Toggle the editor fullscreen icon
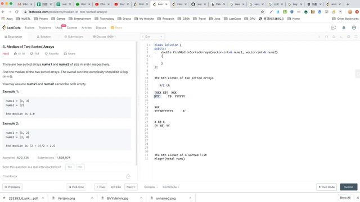 click(x=356, y=36)
